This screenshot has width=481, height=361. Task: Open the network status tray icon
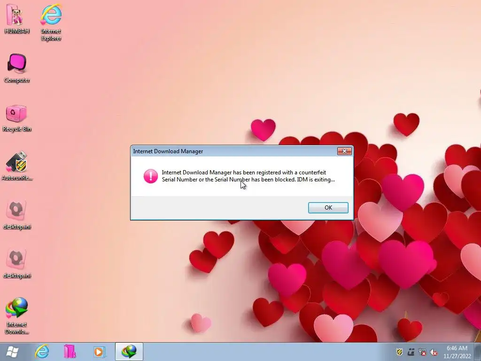(x=422, y=352)
